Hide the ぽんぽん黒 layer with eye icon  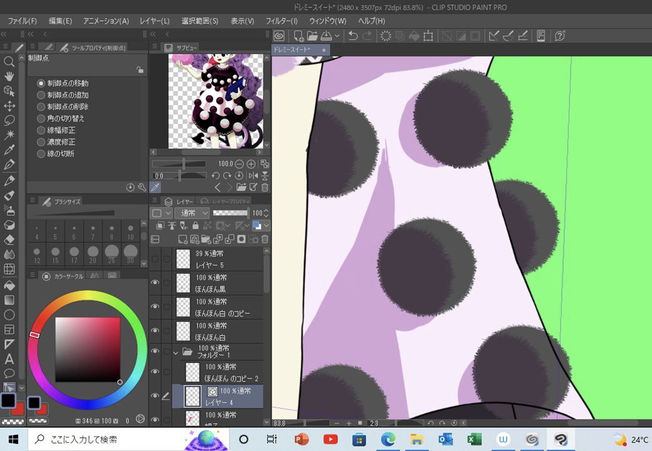pyautogui.click(x=155, y=283)
